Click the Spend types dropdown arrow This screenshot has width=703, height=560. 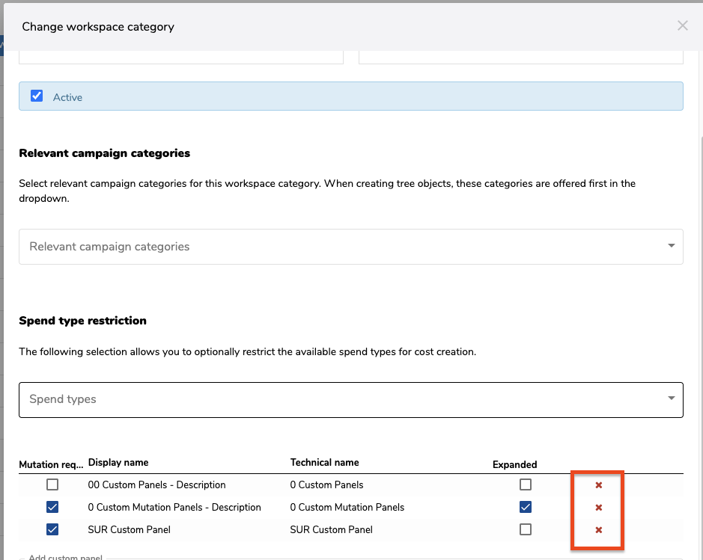pos(671,399)
